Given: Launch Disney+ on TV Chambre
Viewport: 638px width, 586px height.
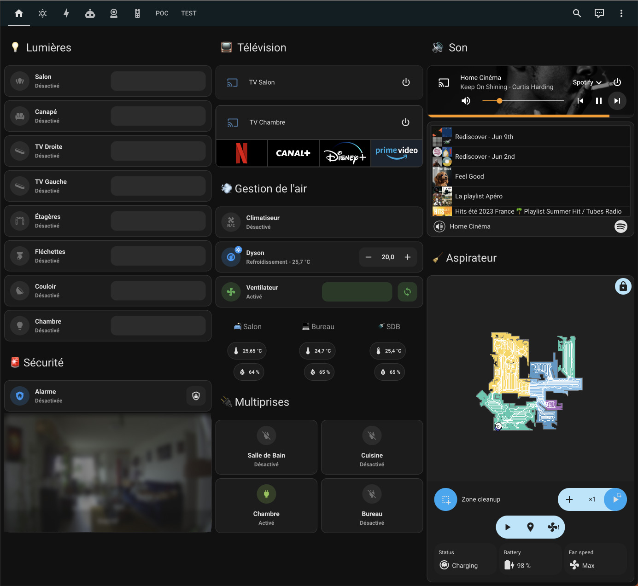Looking at the screenshot, I should 345,153.
